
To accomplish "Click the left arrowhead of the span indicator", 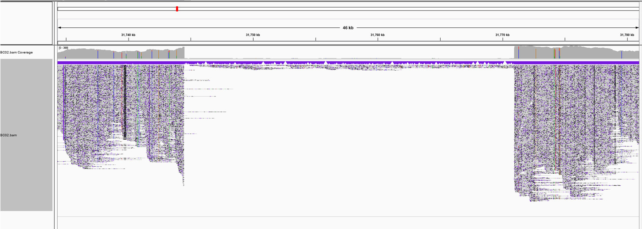I will click(x=59, y=28).
